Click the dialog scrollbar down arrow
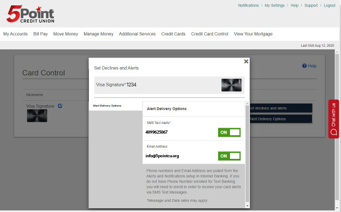This screenshot has height=212, width=341. click(247, 206)
